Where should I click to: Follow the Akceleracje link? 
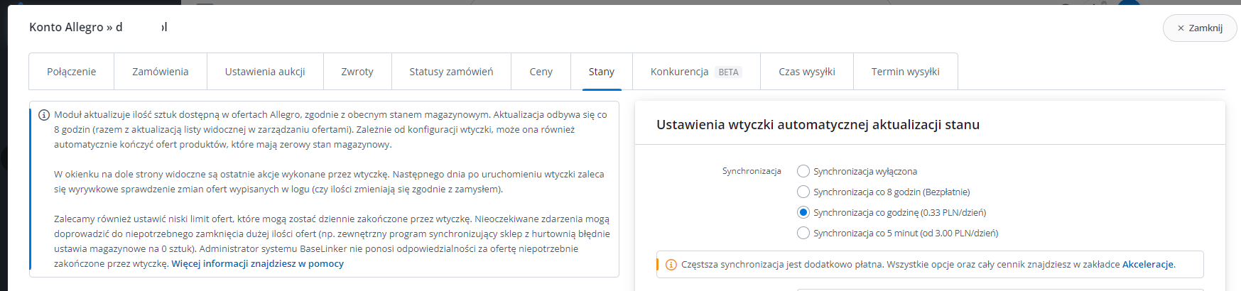(1148, 265)
